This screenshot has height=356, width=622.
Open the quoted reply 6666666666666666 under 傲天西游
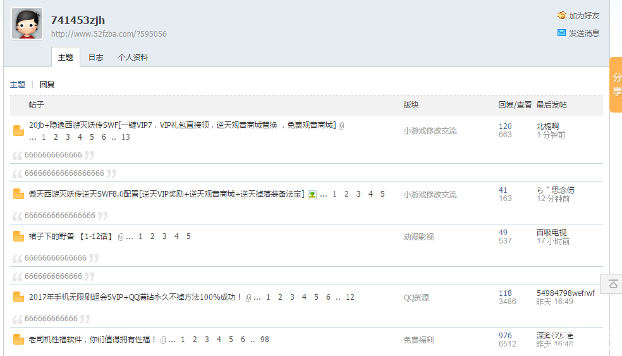pyautogui.click(x=60, y=216)
